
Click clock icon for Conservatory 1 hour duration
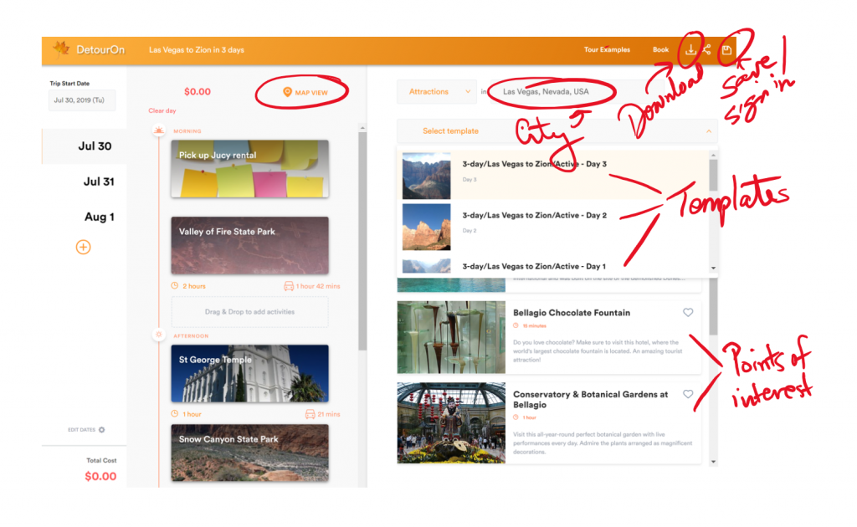click(x=516, y=417)
